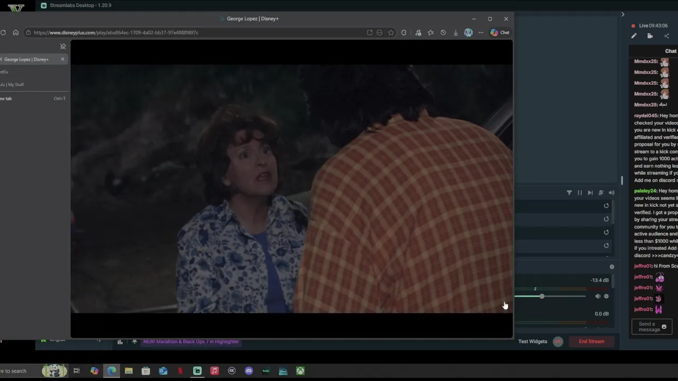Open the browser extensions puzzle icon
This screenshot has width=678, height=381.
click(x=404, y=33)
